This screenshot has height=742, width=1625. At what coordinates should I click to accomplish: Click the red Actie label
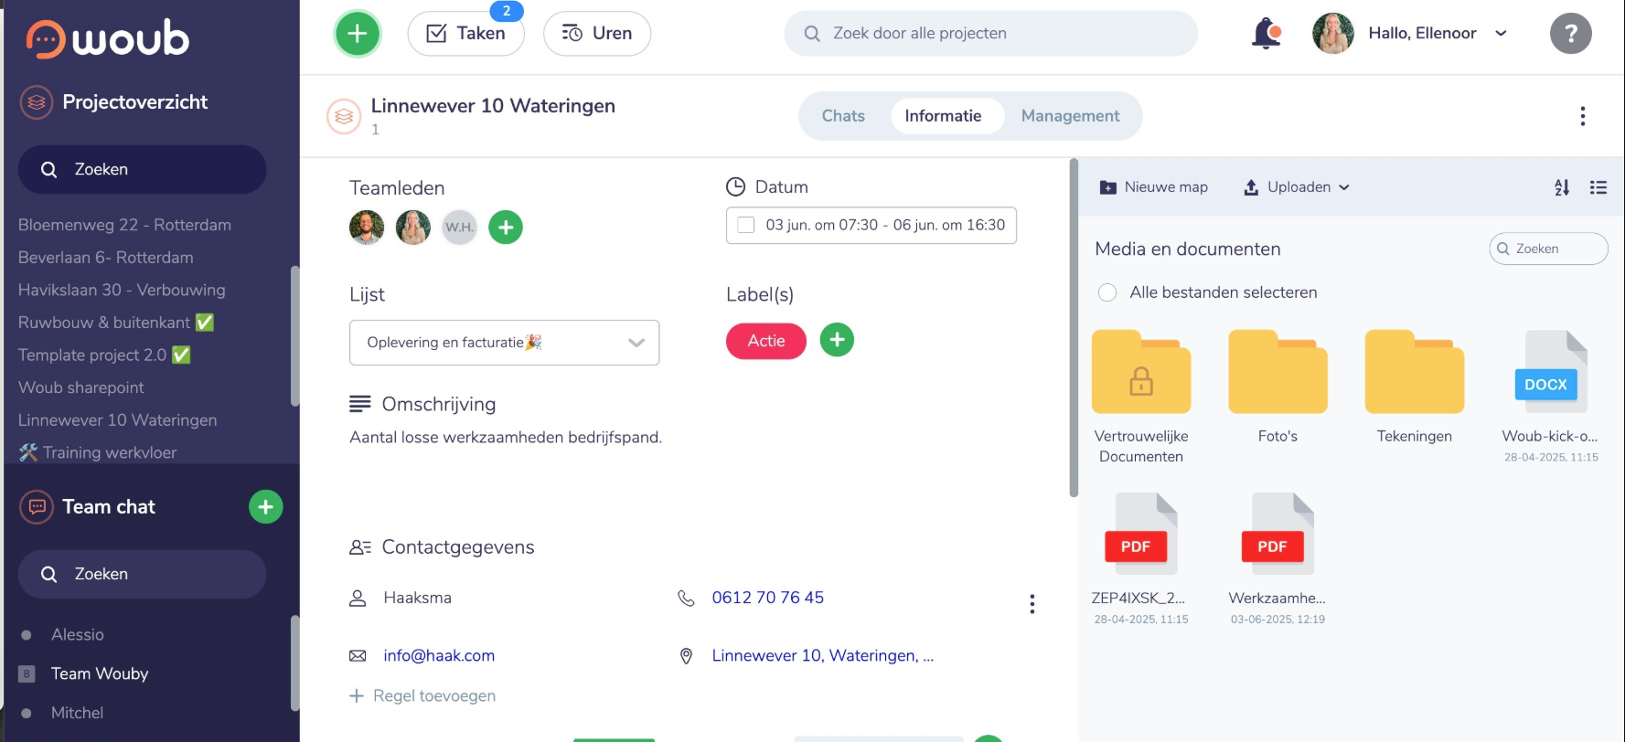tap(765, 341)
